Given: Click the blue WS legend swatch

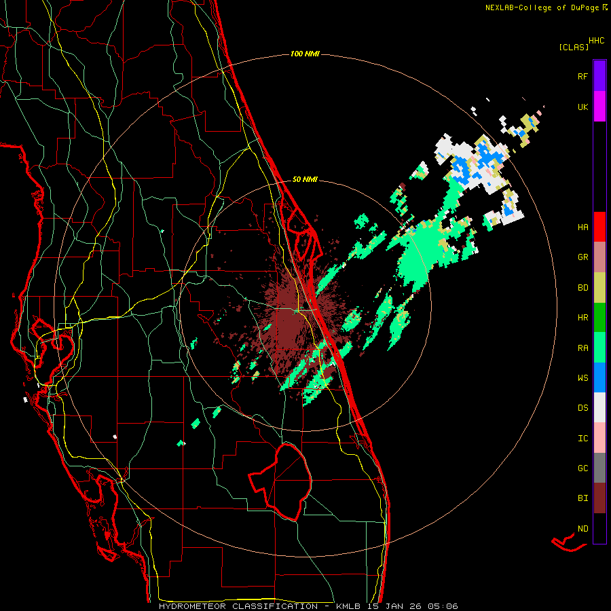Looking at the screenshot, I should (x=599, y=377).
